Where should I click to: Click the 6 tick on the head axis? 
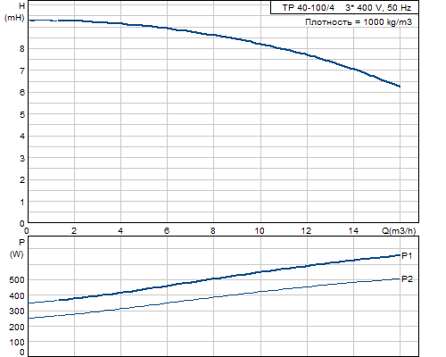[22, 93]
